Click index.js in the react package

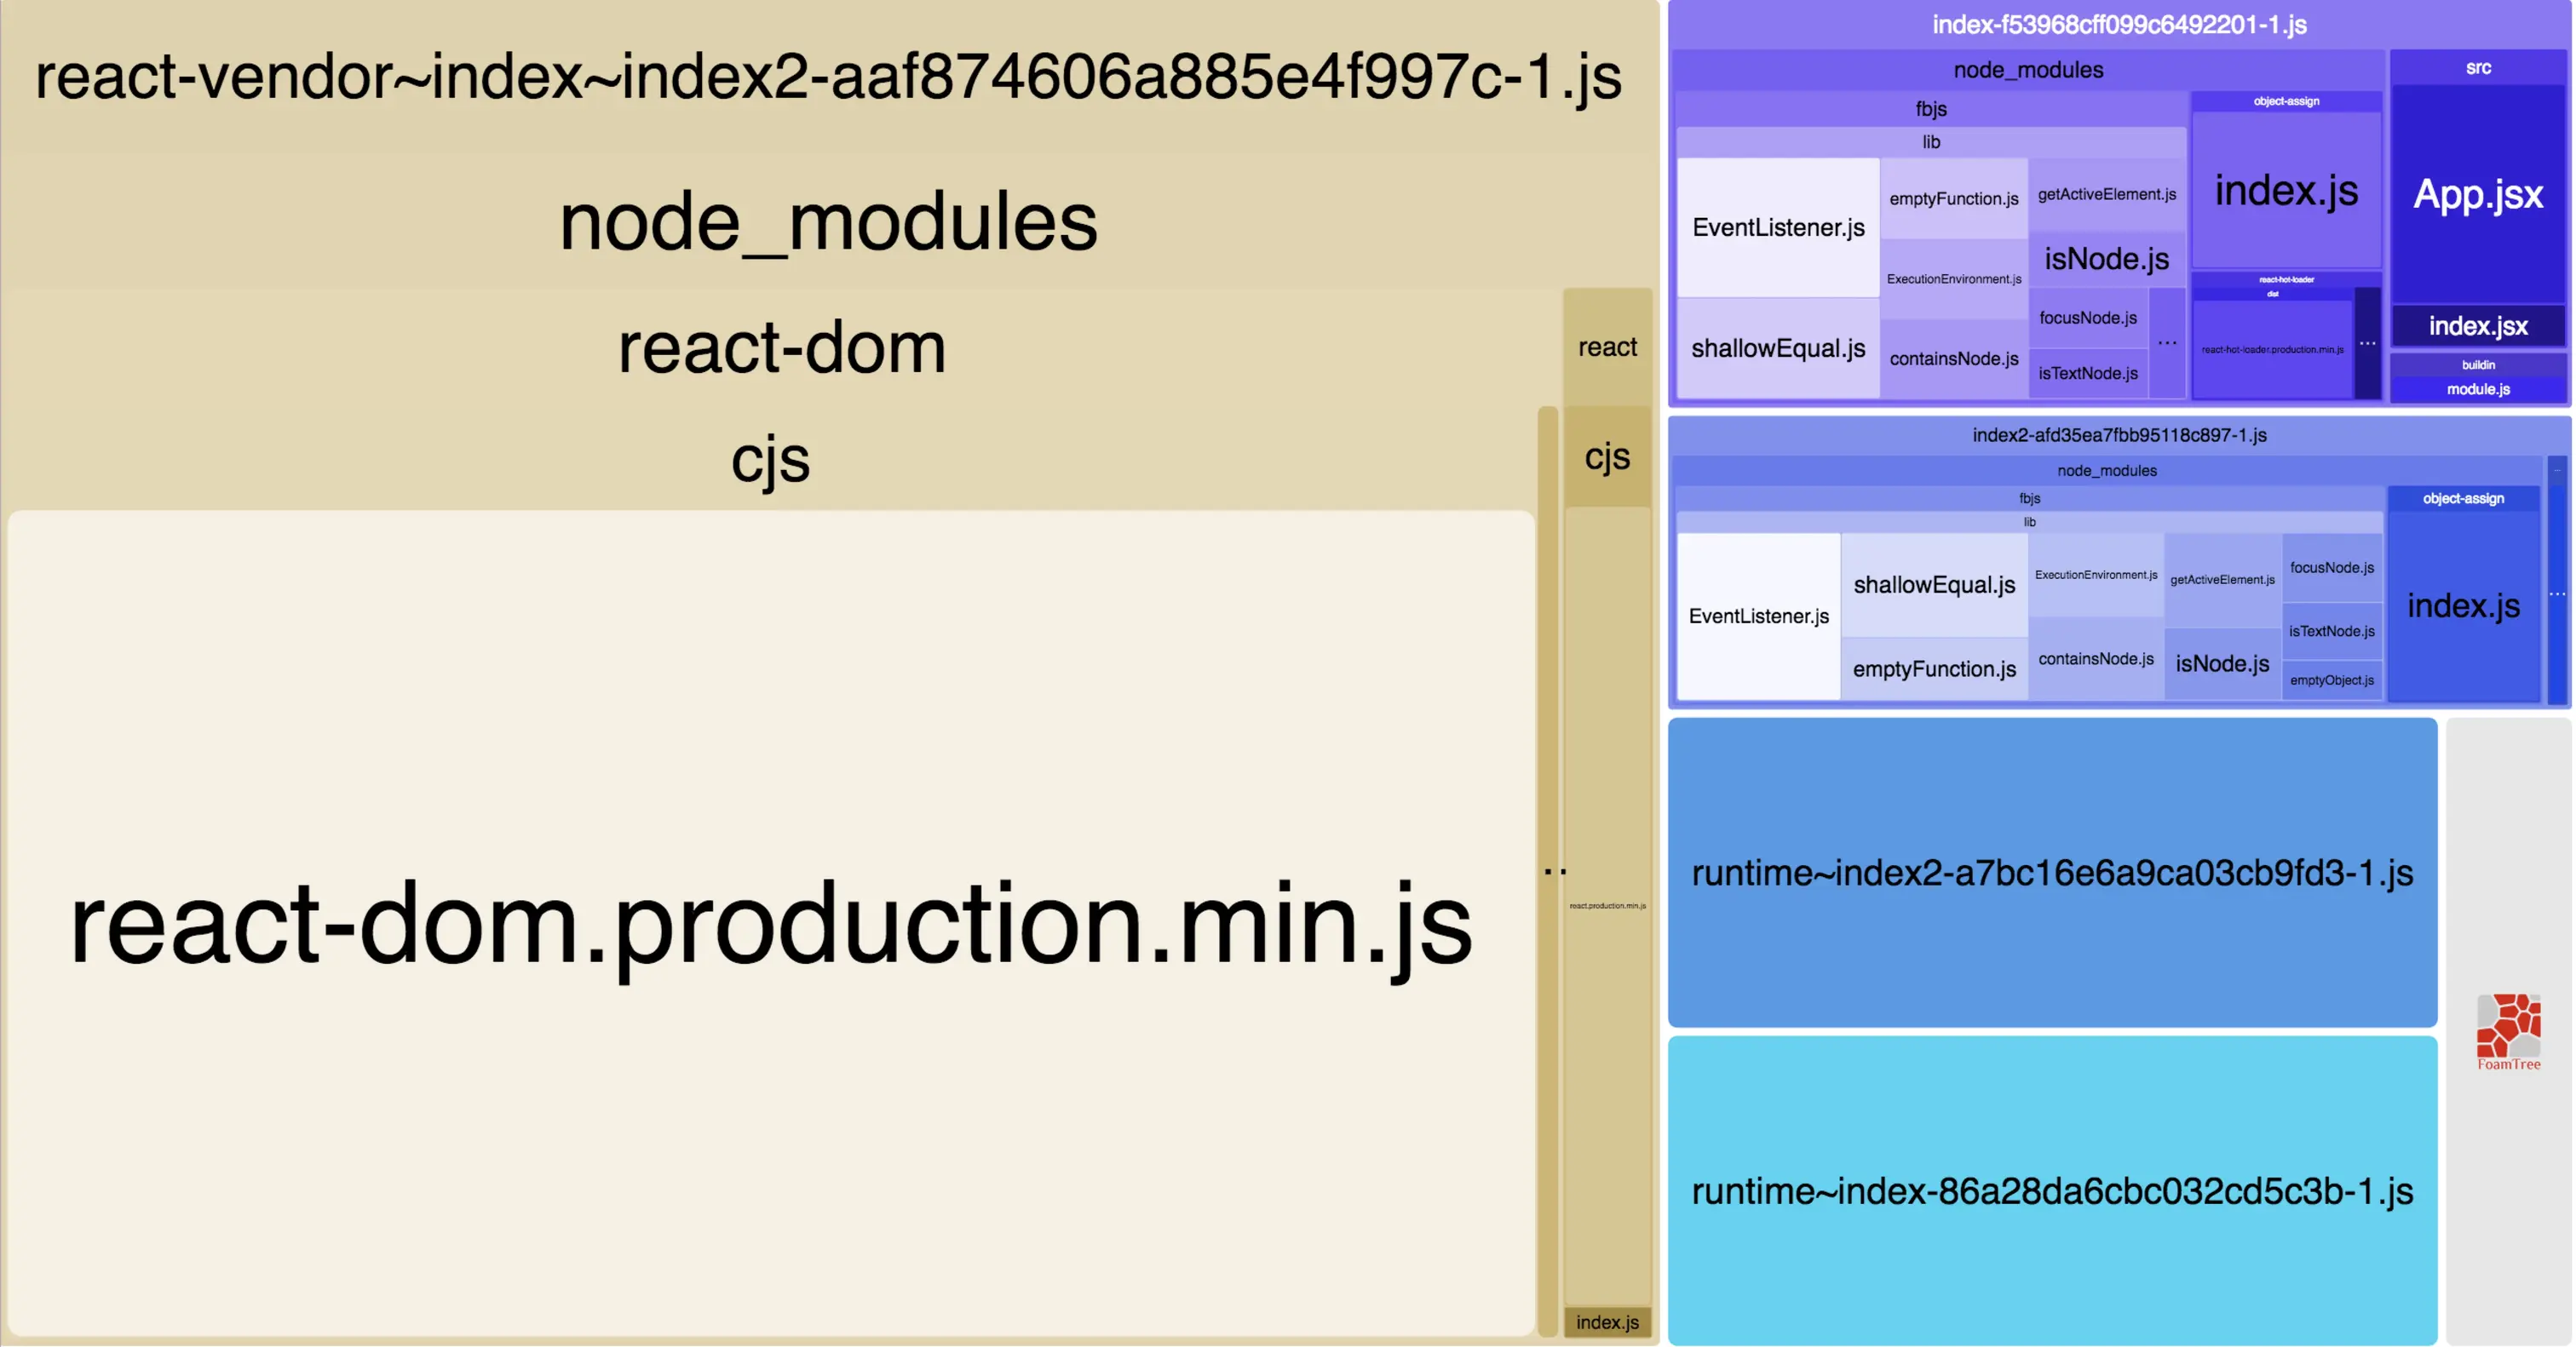pyautogui.click(x=1607, y=1322)
